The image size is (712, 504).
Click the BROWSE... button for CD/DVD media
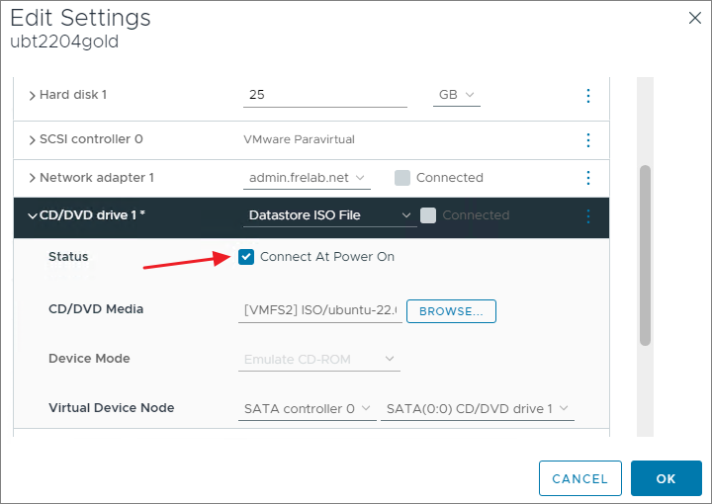[451, 311]
